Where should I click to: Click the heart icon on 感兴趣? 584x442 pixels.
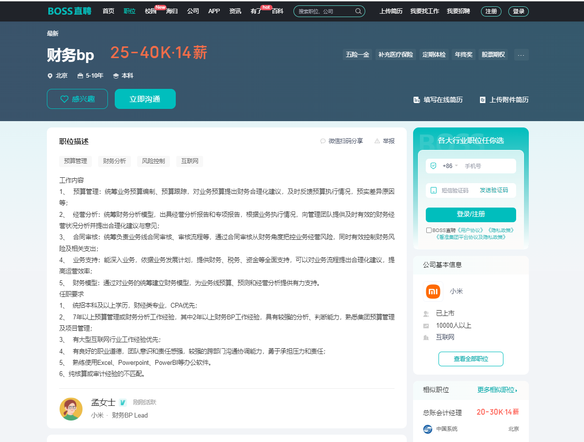64,99
